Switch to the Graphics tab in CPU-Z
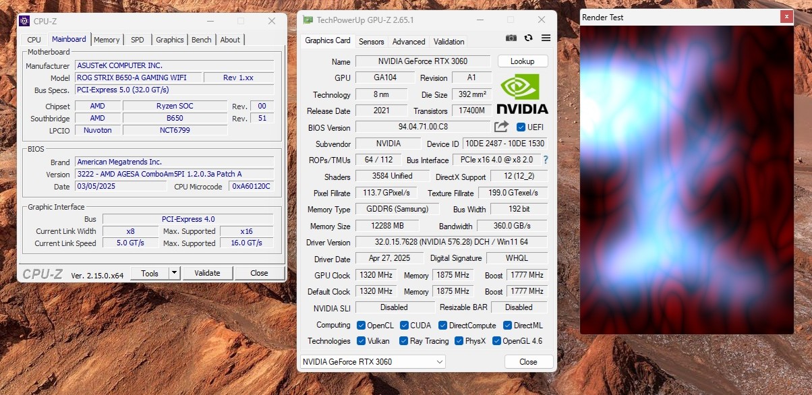The image size is (812, 395). (170, 40)
